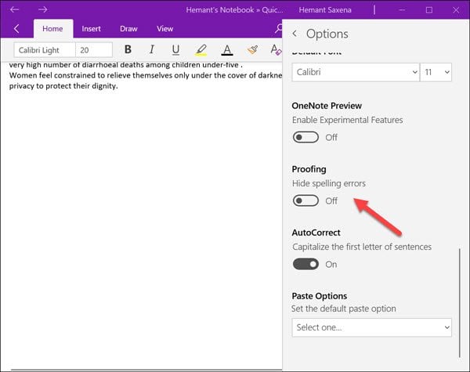Go back from the Options panel

coord(295,34)
